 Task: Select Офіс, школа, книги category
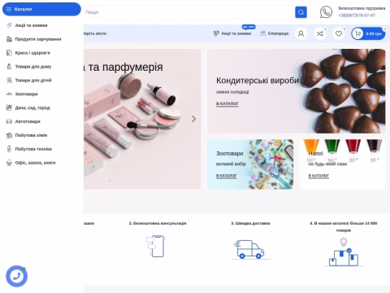pyautogui.click(x=35, y=163)
